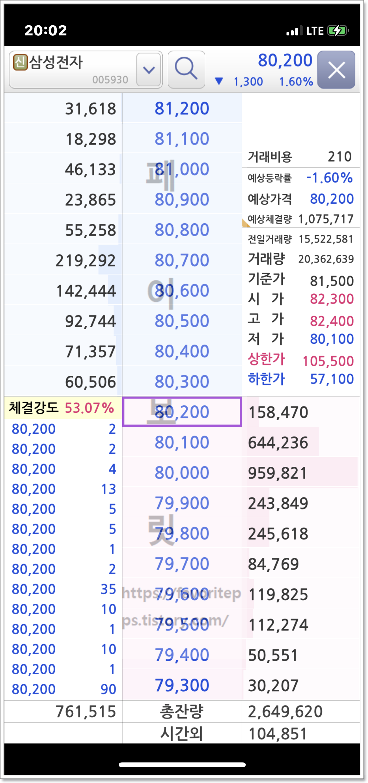Screen dimensions: 368x783
Task: Tap trade tick row with quantity 90
Action: (x=63, y=689)
